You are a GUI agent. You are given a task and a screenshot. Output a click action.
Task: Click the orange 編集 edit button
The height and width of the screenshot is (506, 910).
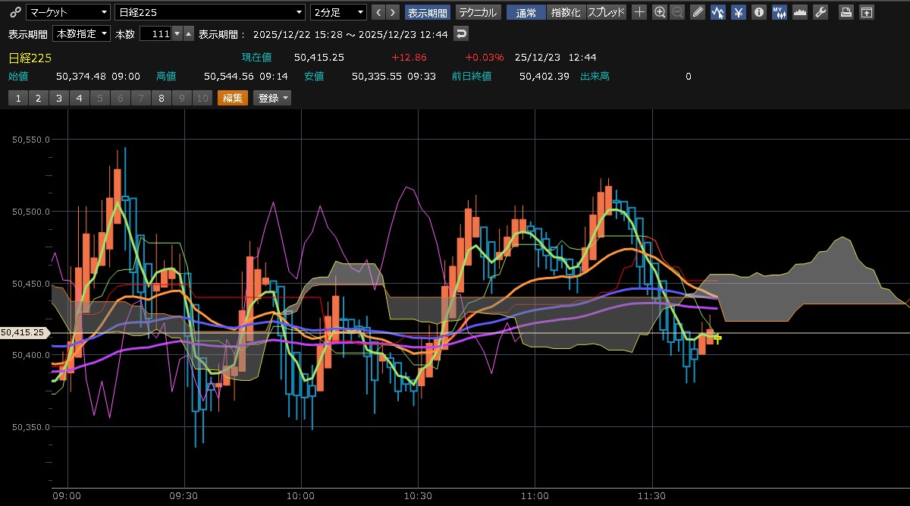[232, 98]
